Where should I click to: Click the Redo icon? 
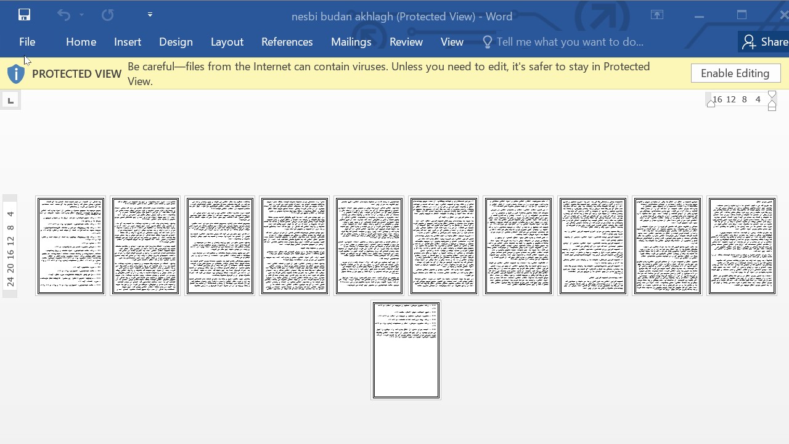tap(107, 15)
